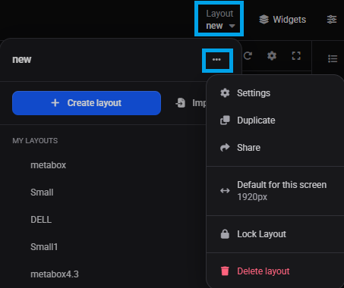Select the Small1 layout
The image size is (344, 288).
coord(44,247)
